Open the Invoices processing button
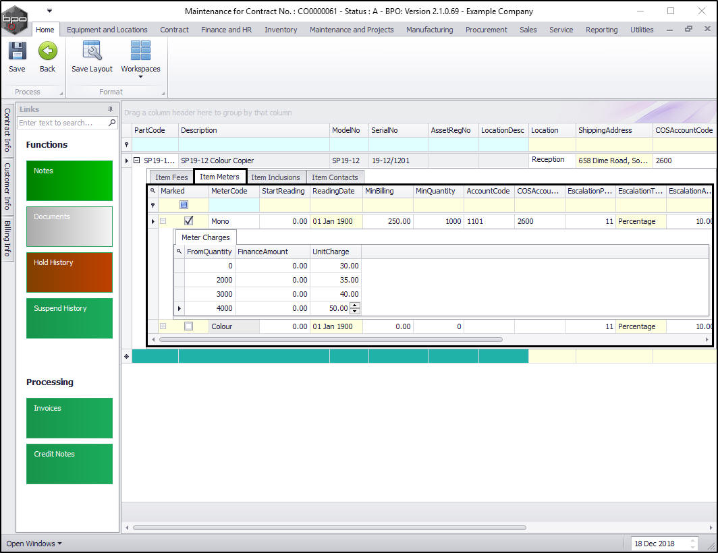Image resolution: width=718 pixels, height=553 pixels. coord(70,418)
